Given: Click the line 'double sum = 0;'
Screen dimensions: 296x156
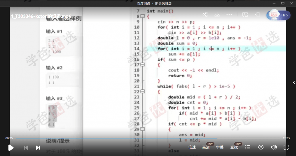Looking at the screenshot, I should [x=177, y=43].
